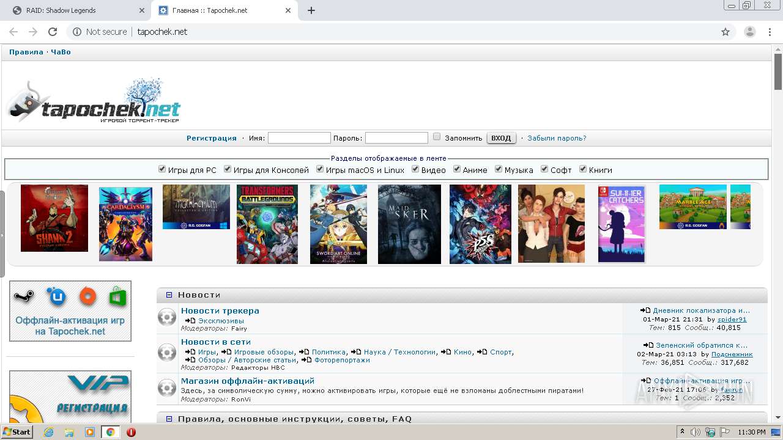This screenshot has width=783, height=440.
Task: Click the Not secure site info icon
Action: [x=77, y=32]
